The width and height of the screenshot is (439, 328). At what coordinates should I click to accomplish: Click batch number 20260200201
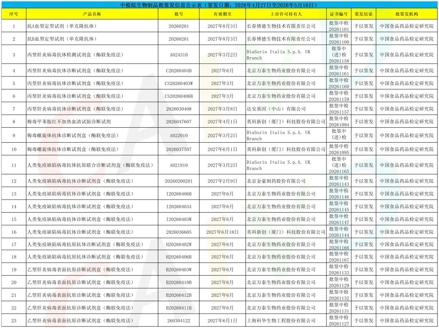(178, 181)
